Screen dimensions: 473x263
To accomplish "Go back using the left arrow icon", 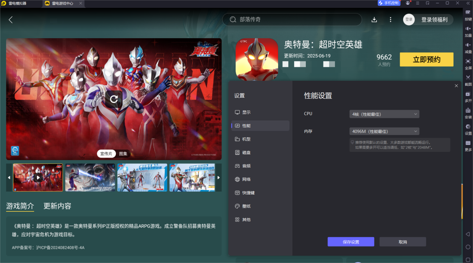I will 10,20.
